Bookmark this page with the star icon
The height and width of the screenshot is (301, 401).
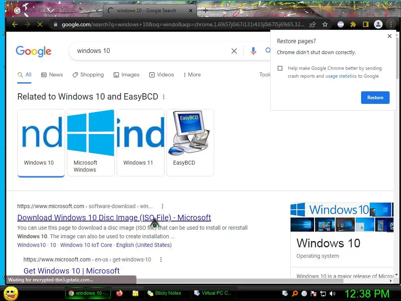(x=325, y=24)
